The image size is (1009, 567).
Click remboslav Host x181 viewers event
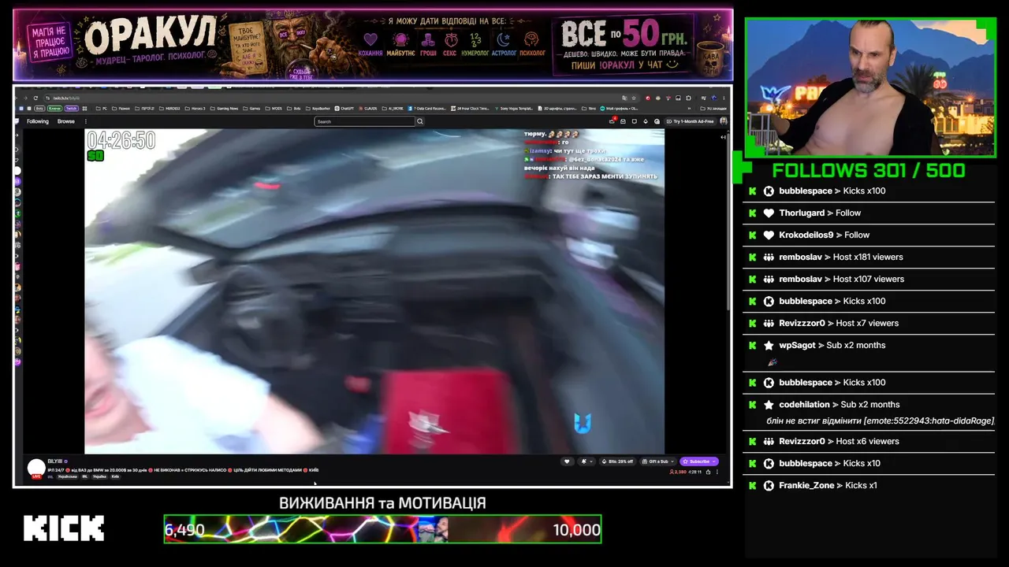pos(868,257)
